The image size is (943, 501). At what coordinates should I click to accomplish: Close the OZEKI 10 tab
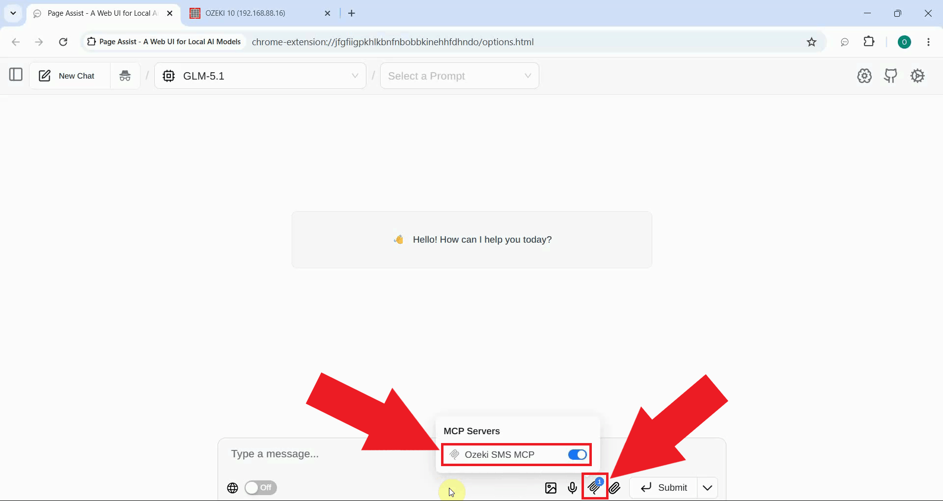(328, 13)
